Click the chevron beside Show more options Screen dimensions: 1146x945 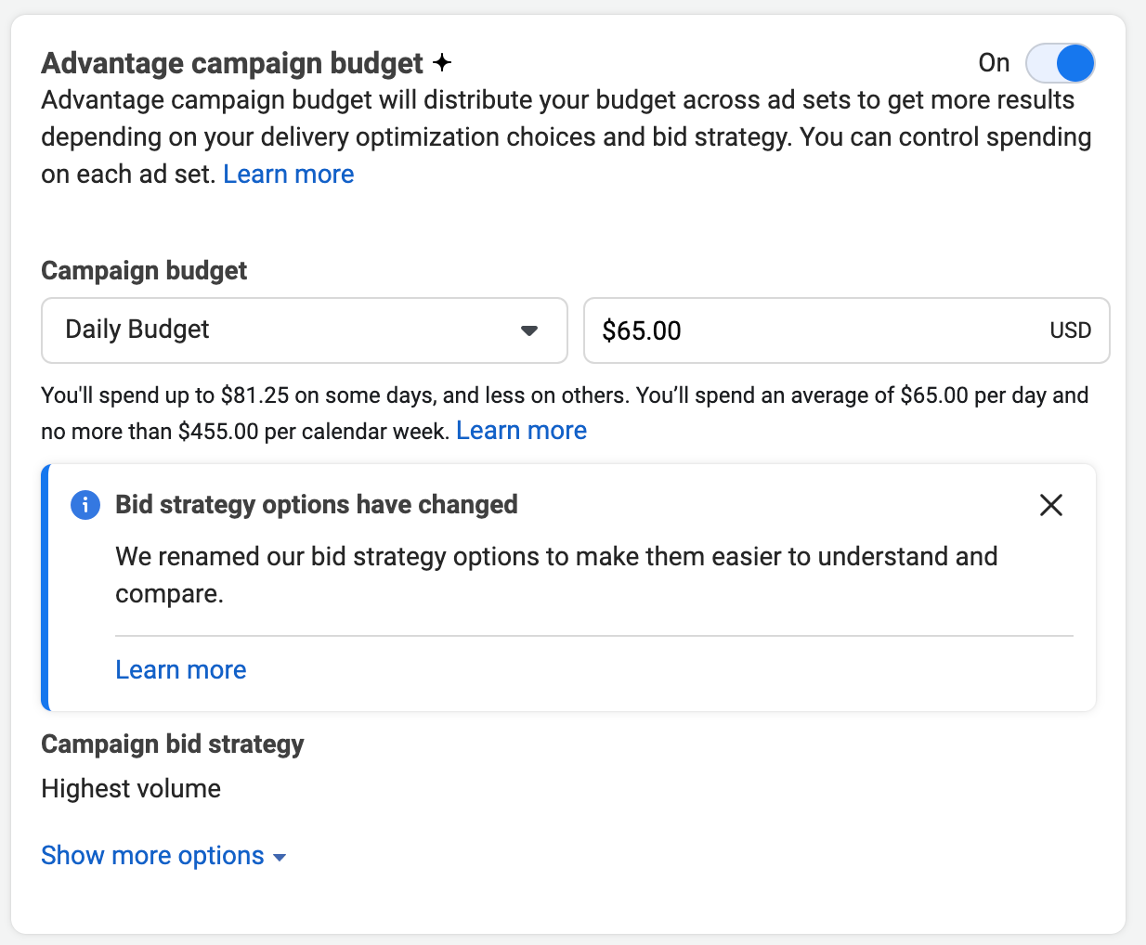(x=280, y=857)
